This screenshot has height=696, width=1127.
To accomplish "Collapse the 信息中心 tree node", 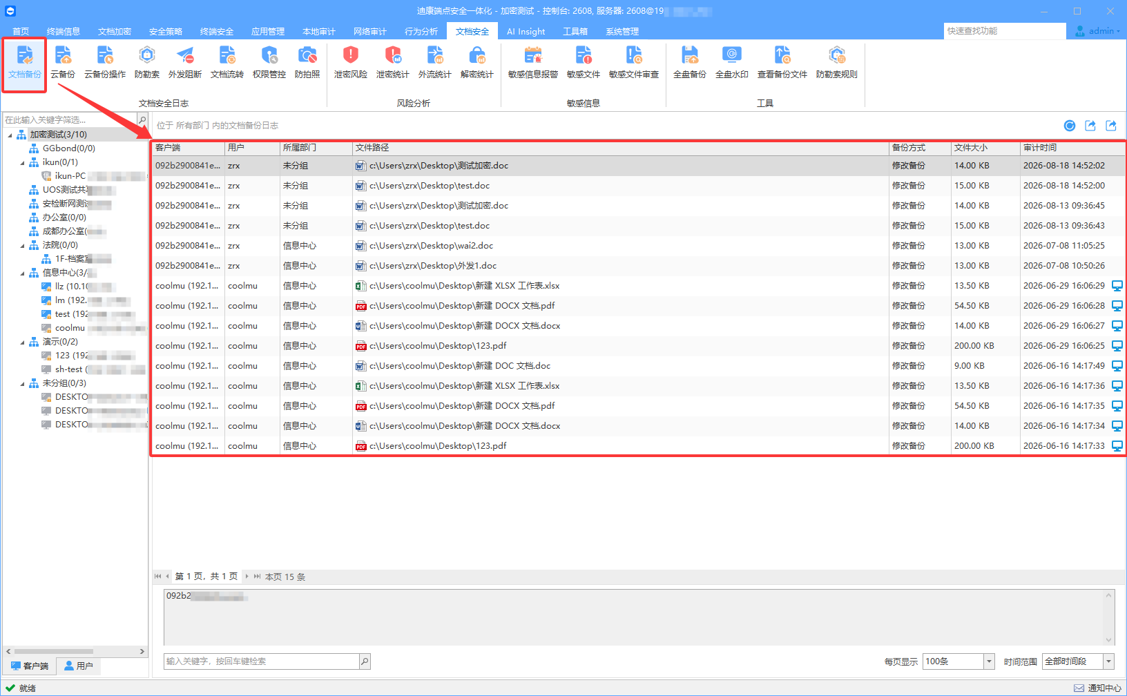I will pyautogui.click(x=22, y=273).
